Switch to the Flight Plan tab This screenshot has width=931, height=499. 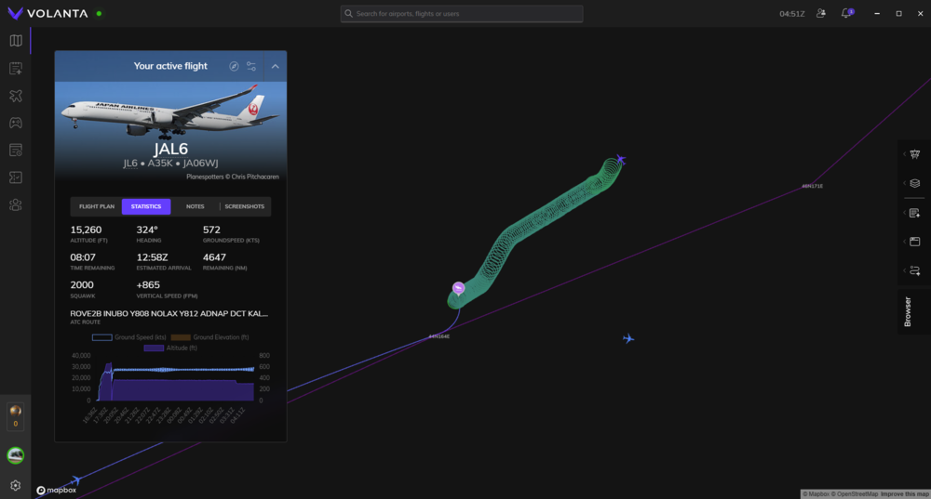coord(96,206)
